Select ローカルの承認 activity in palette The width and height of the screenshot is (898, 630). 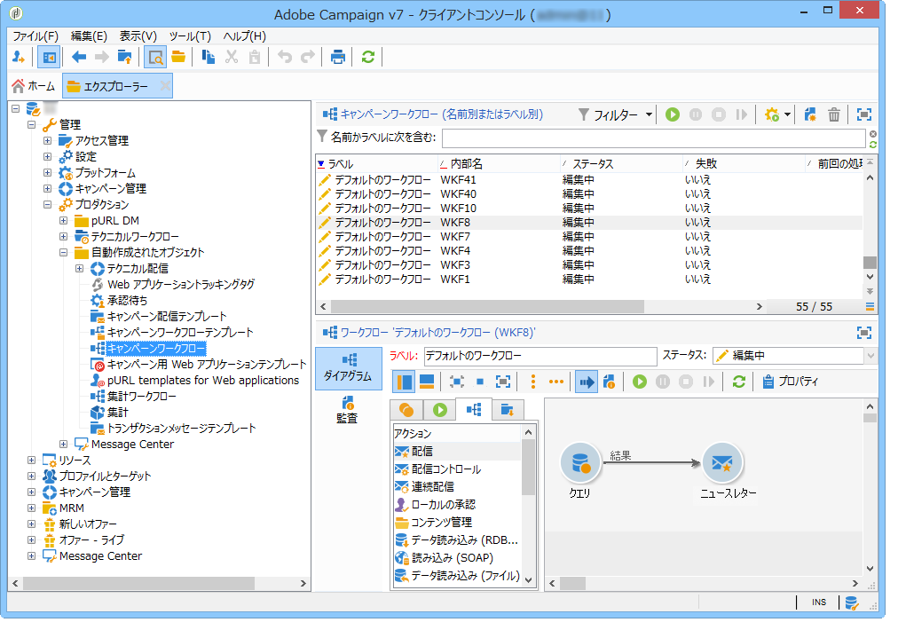click(457, 505)
